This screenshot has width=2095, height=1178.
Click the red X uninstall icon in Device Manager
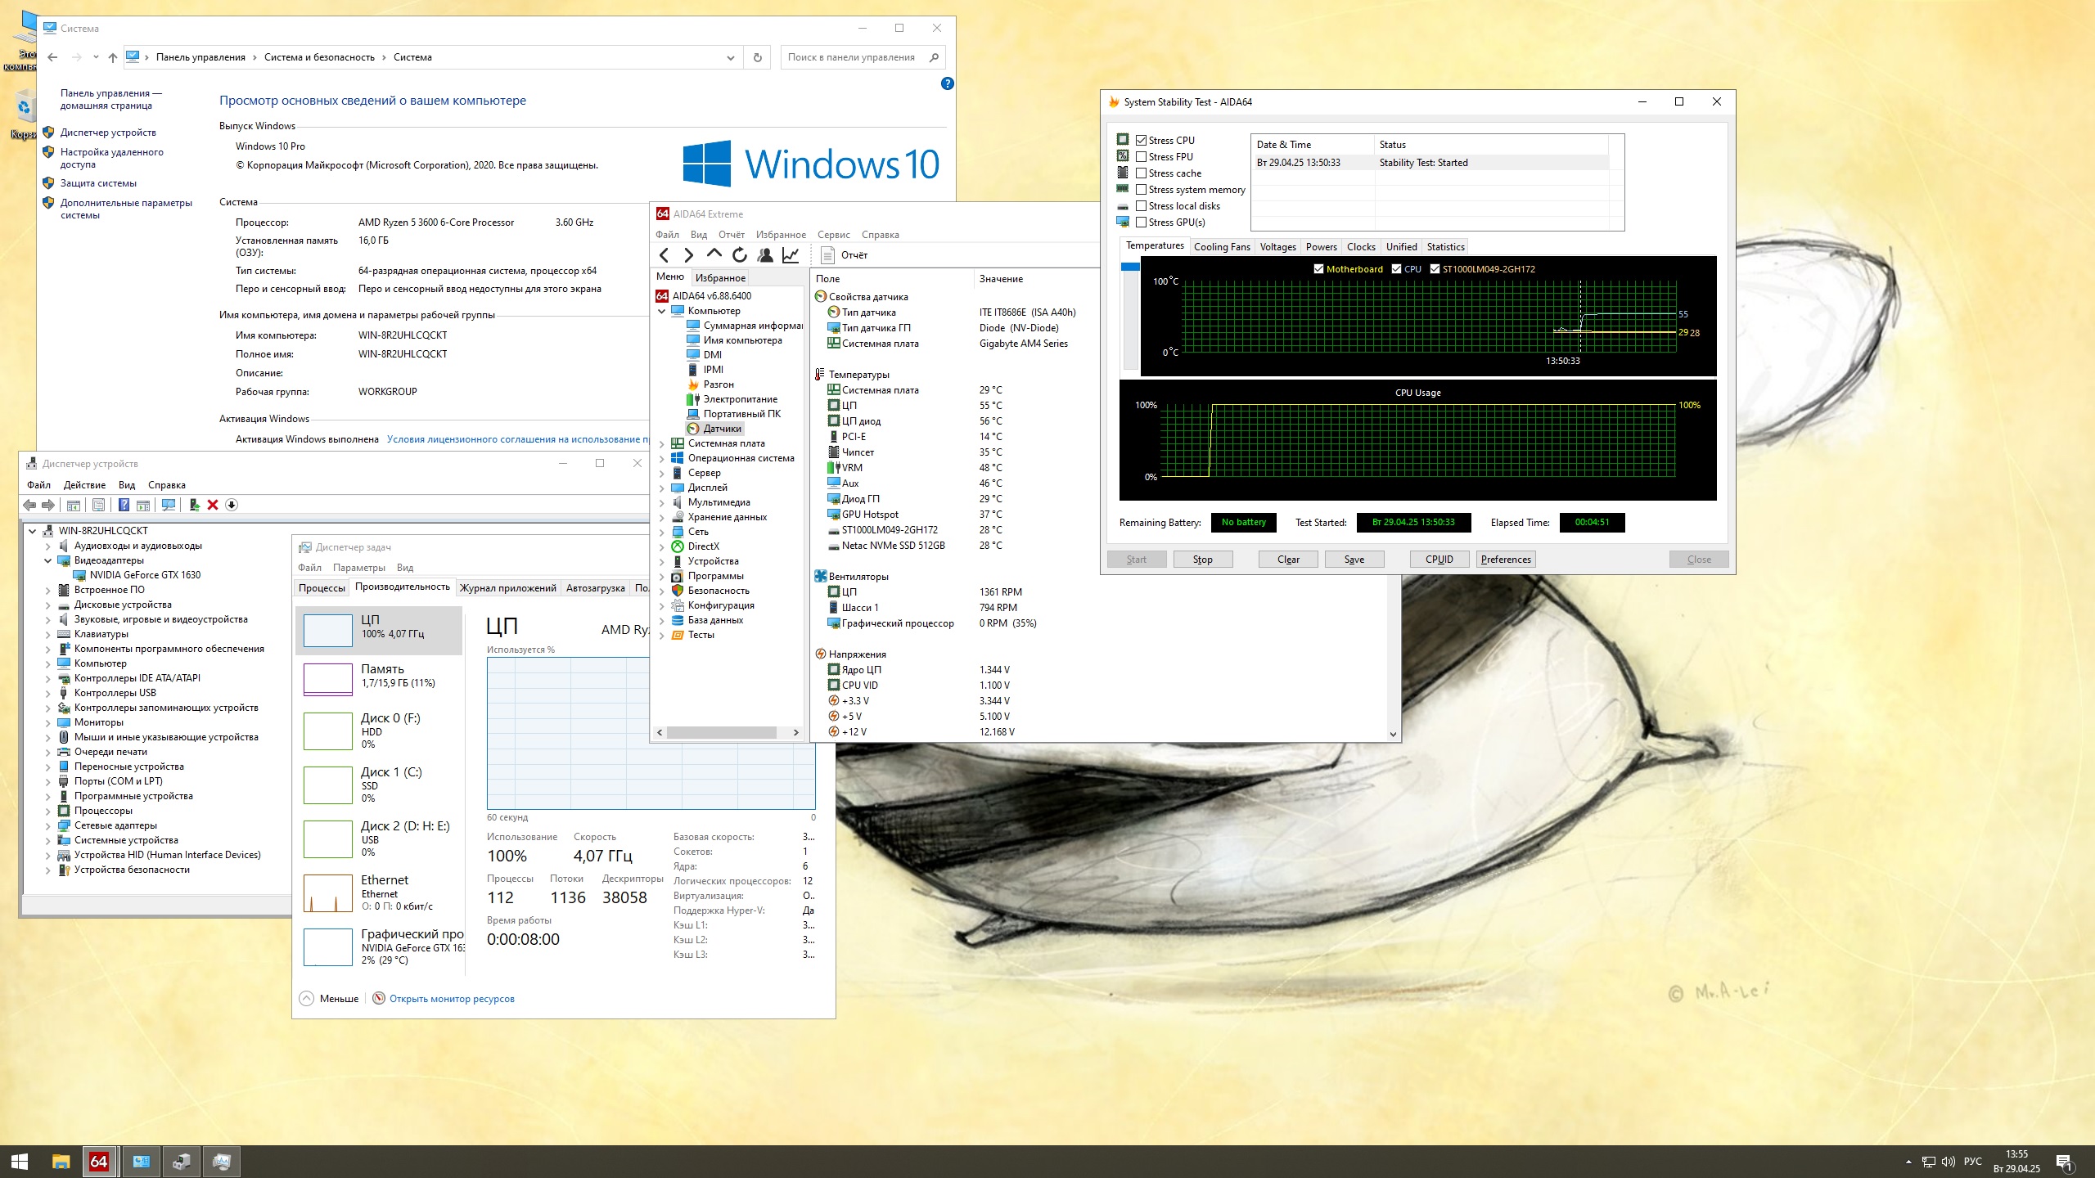[213, 505]
